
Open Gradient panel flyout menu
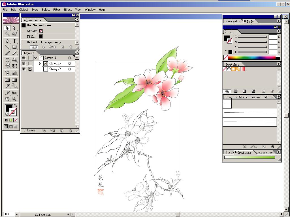coord(279,152)
